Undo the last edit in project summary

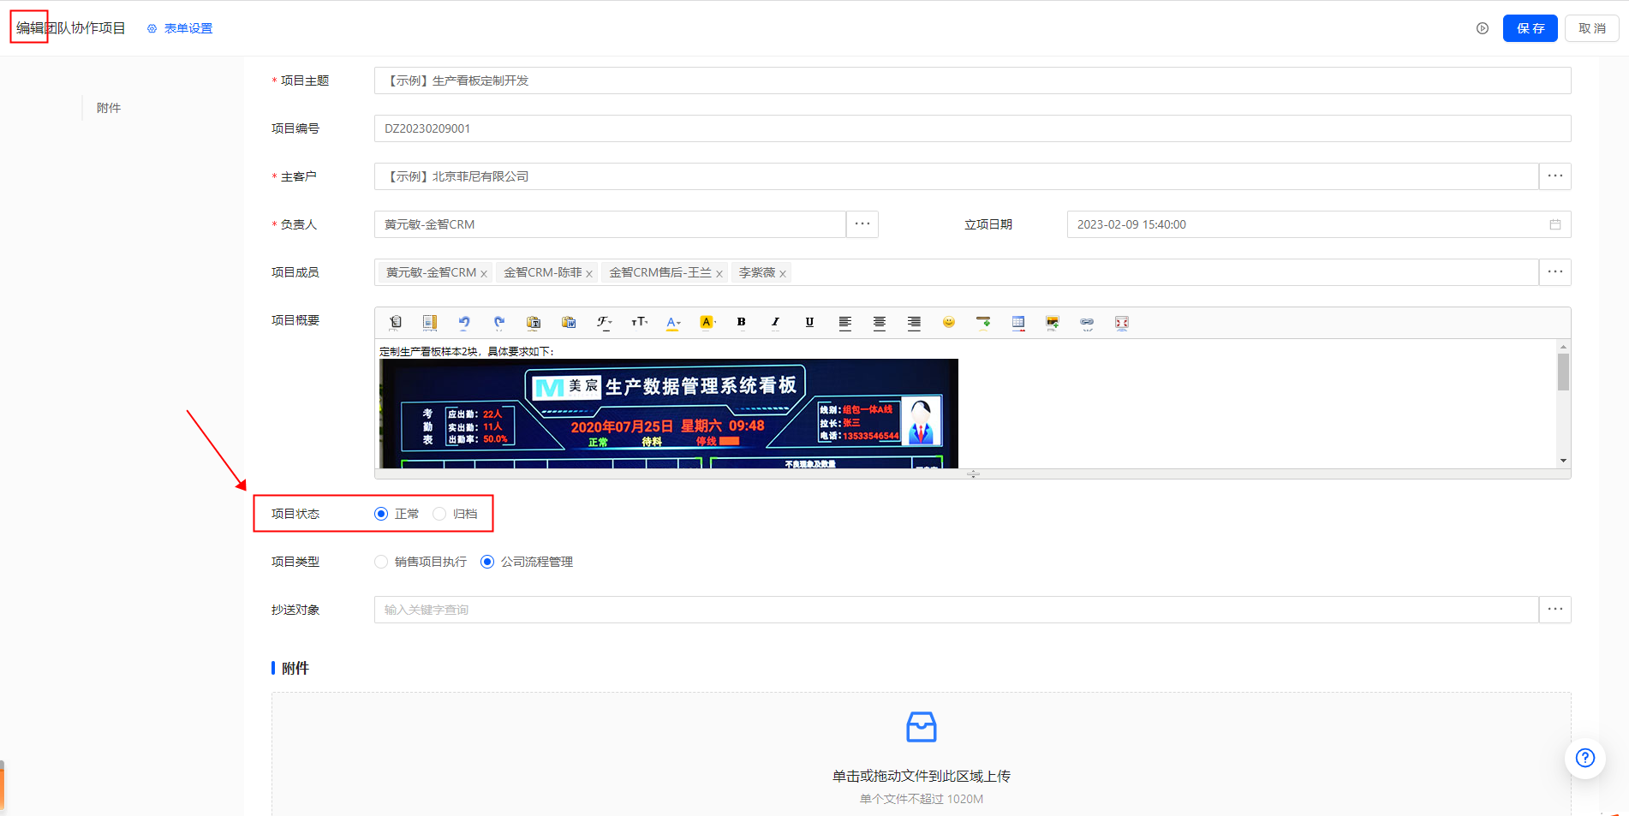(464, 323)
